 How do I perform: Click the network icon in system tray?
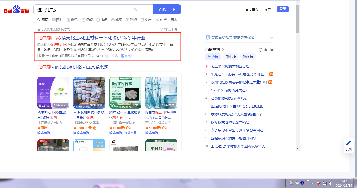325,183
